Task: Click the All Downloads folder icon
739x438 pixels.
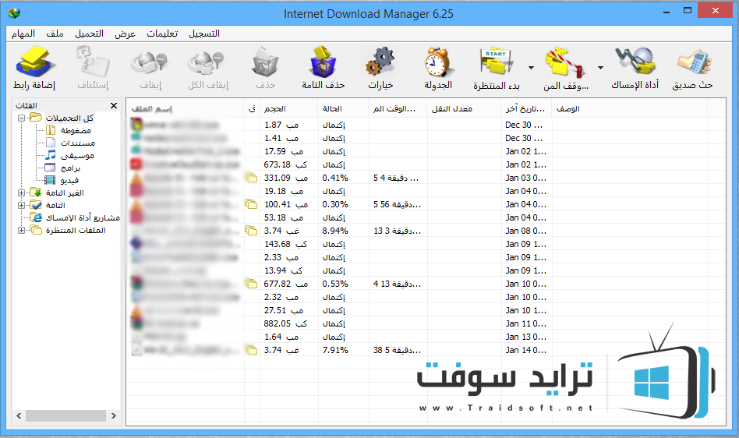Action: [x=36, y=117]
